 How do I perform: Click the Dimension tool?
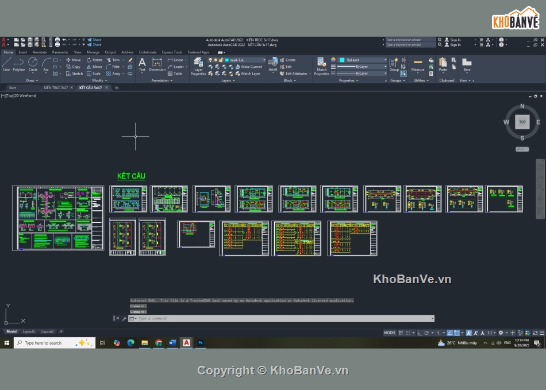tap(157, 64)
